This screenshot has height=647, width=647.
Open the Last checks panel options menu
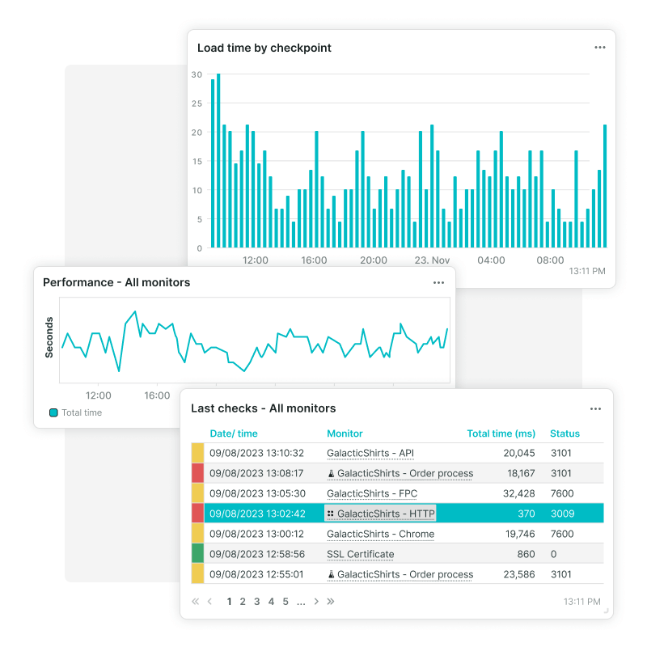pyautogui.click(x=596, y=409)
